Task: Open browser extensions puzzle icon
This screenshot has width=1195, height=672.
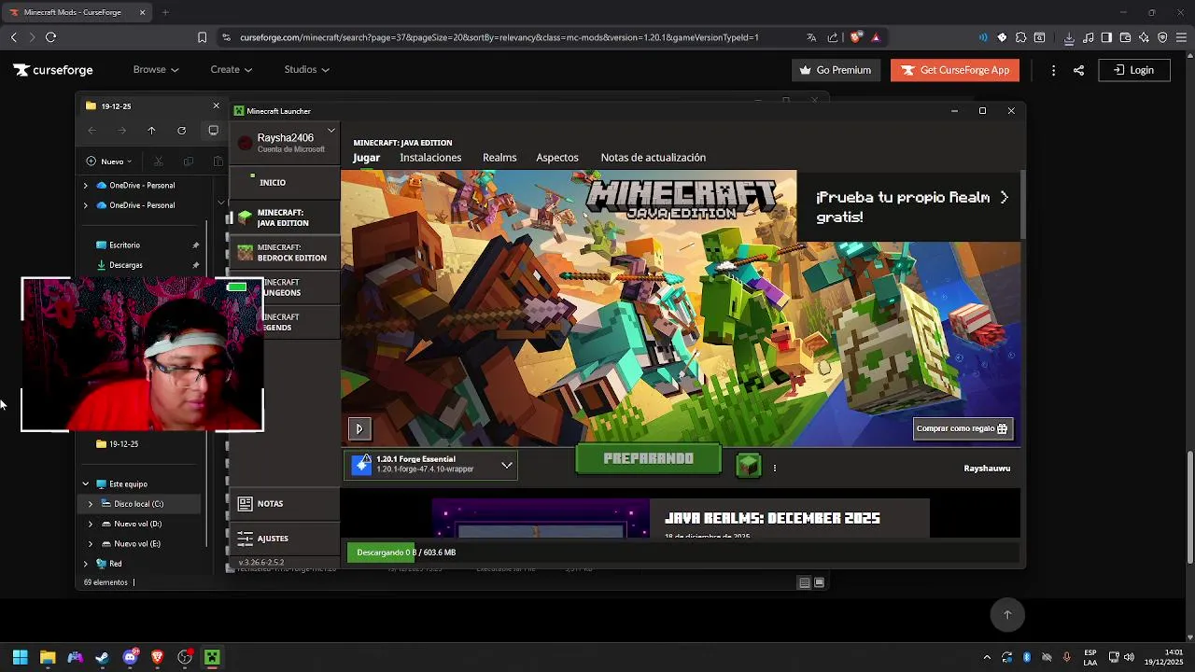Action: tap(1021, 37)
